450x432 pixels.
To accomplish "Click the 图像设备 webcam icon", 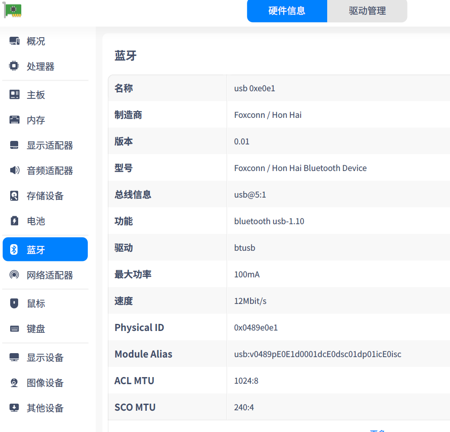I will tap(14, 382).
